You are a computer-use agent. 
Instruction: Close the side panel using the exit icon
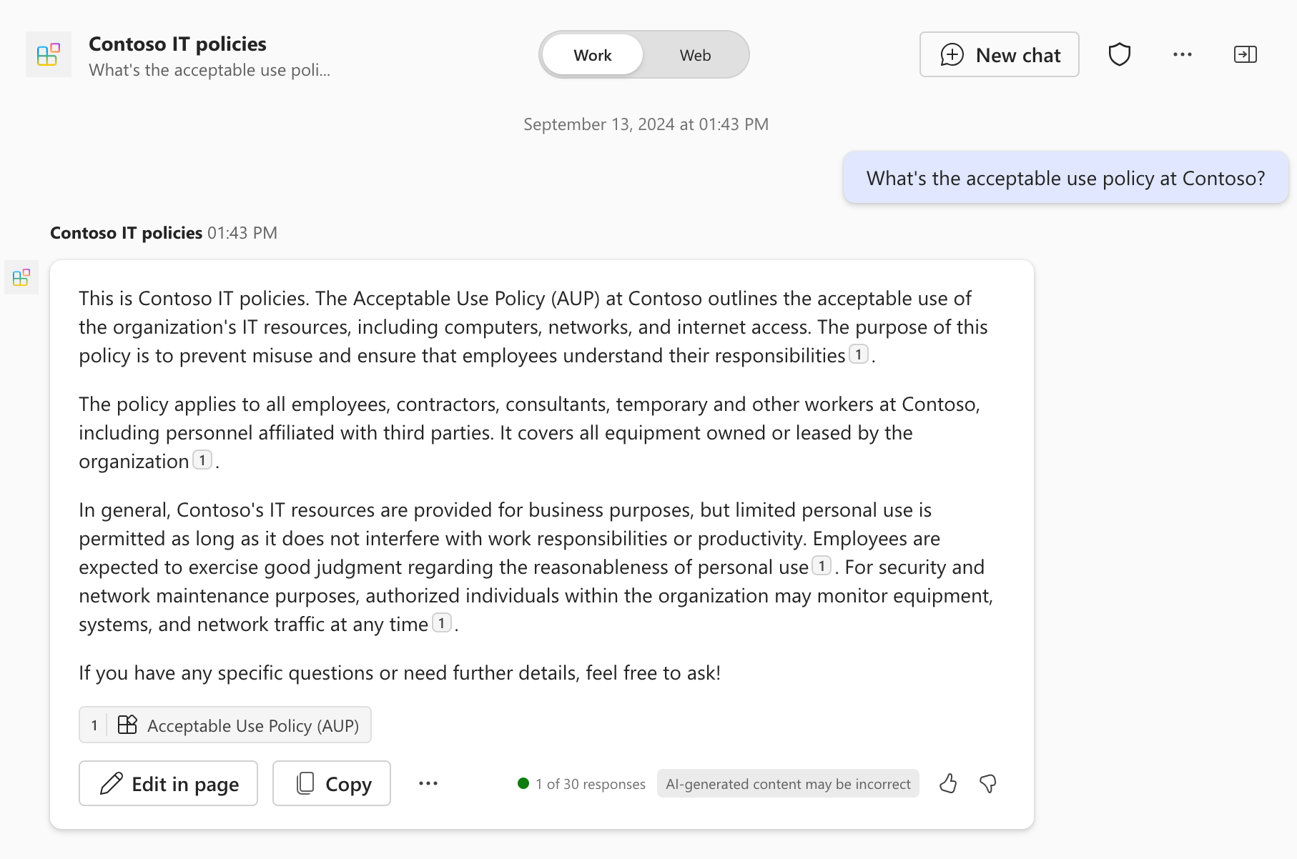pos(1245,54)
